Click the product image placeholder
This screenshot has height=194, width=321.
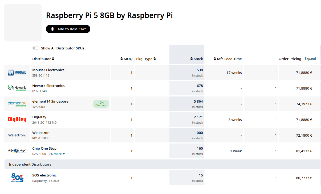(23, 23)
